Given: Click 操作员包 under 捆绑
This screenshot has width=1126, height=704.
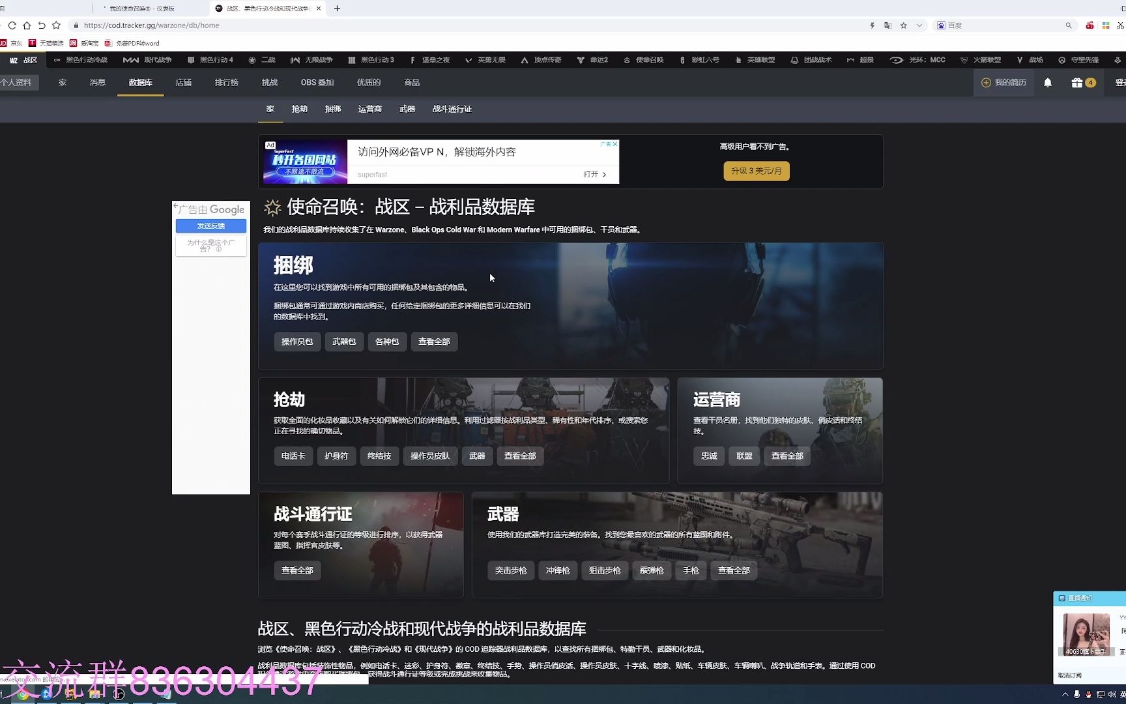Looking at the screenshot, I should pyautogui.click(x=297, y=342).
